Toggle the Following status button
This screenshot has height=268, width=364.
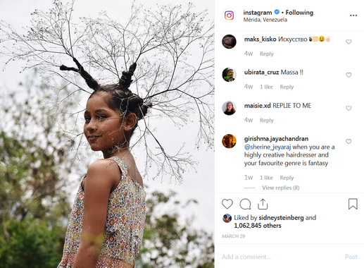(299, 13)
